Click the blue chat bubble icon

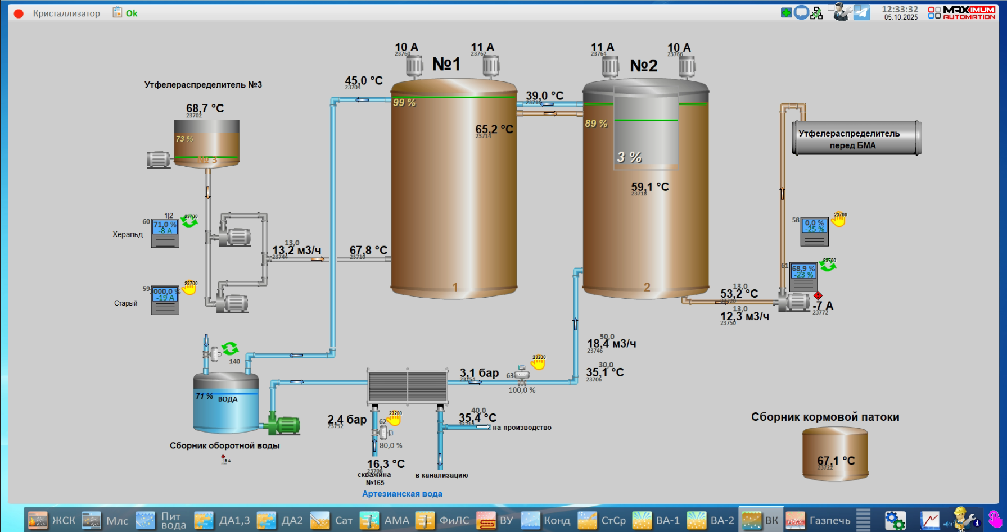801,12
